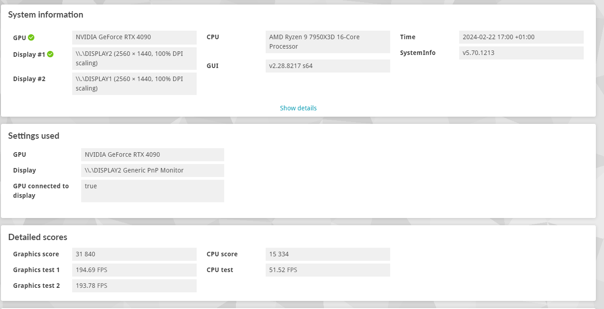Click the green check icon next to Display #1
Image resolution: width=604 pixels, height=309 pixels.
(x=51, y=54)
